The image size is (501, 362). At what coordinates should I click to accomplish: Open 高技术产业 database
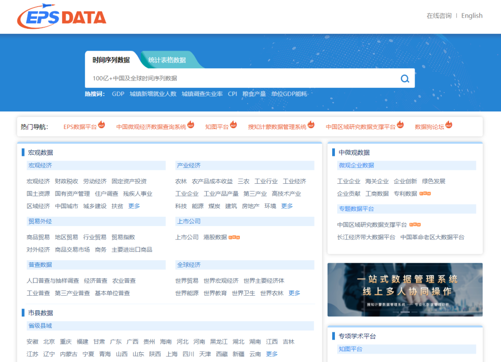tap(286, 194)
